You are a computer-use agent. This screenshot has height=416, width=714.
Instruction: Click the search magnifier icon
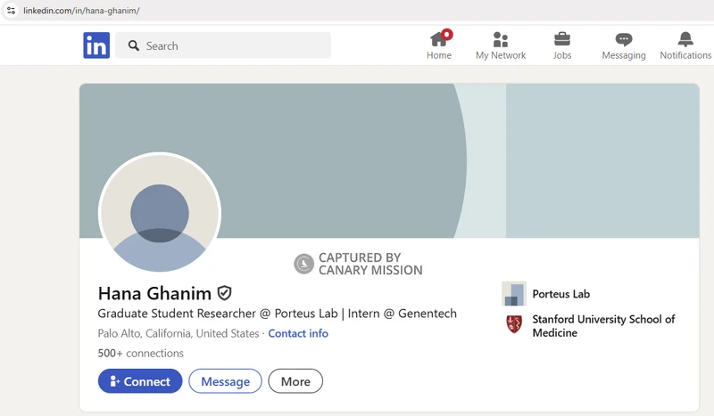133,45
